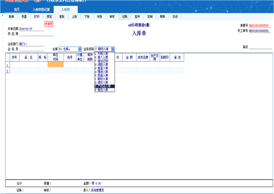Click the 审核 audit button

112,17
